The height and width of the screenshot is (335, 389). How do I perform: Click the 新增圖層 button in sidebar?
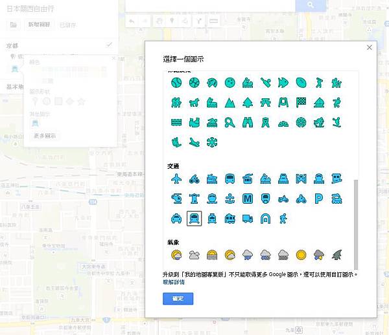[x=39, y=25]
